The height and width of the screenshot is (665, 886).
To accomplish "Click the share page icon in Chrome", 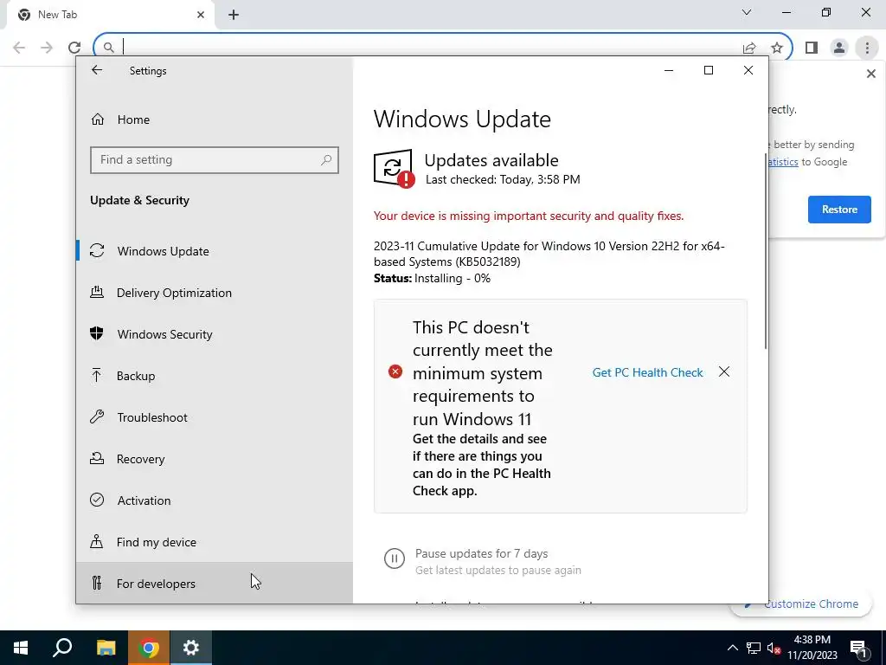I will (x=749, y=48).
